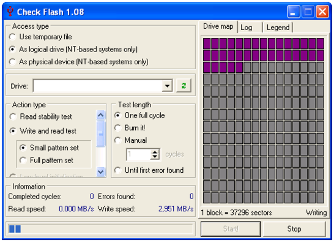
Task: Click the Writing status text
Action: [x=316, y=213]
